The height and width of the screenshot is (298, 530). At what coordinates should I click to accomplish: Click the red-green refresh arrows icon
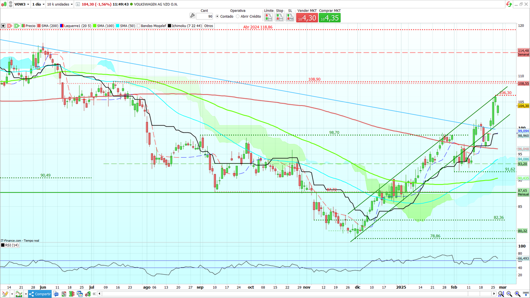(509, 4)
